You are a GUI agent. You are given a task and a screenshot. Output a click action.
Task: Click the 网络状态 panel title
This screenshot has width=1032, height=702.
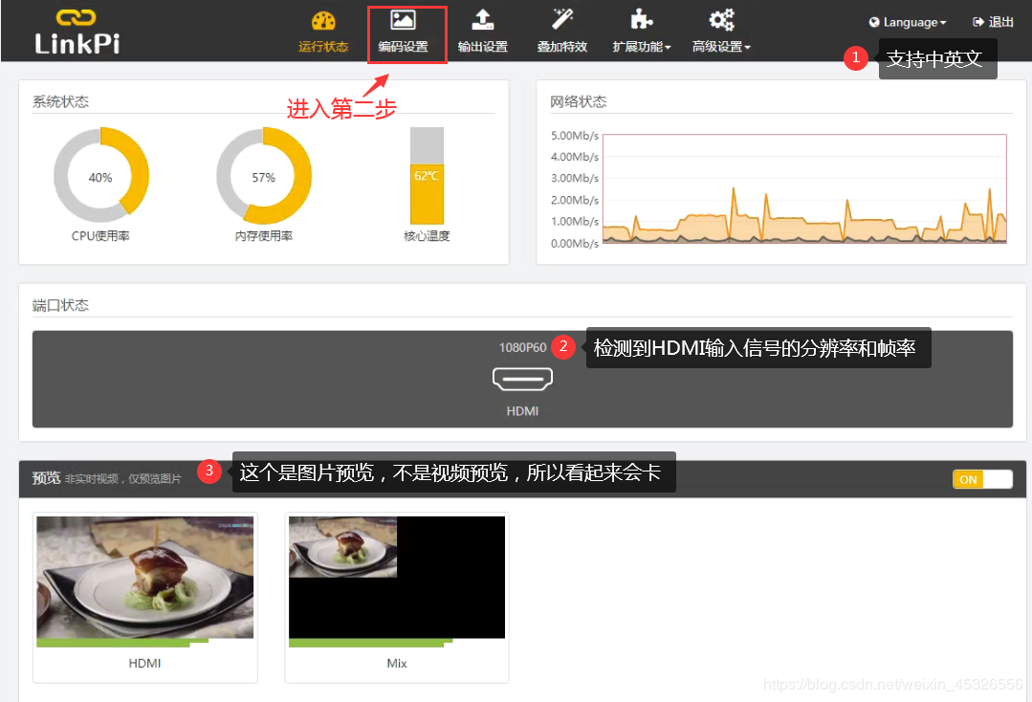click(x=579, y=101)
